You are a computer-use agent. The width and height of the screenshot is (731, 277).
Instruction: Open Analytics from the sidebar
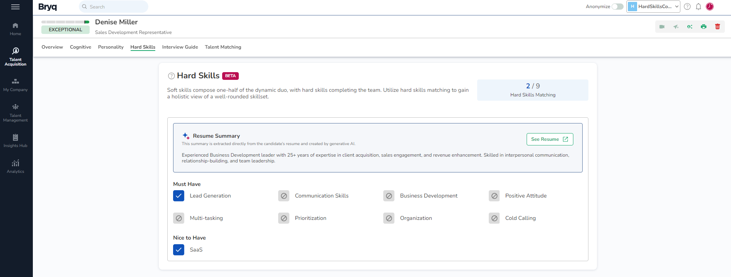(15, 166)
